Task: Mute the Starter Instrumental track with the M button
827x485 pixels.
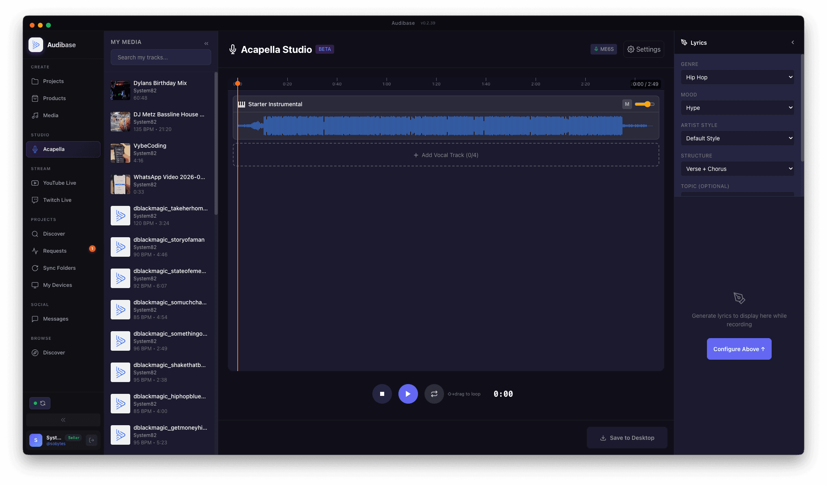Action: (627, 104)
